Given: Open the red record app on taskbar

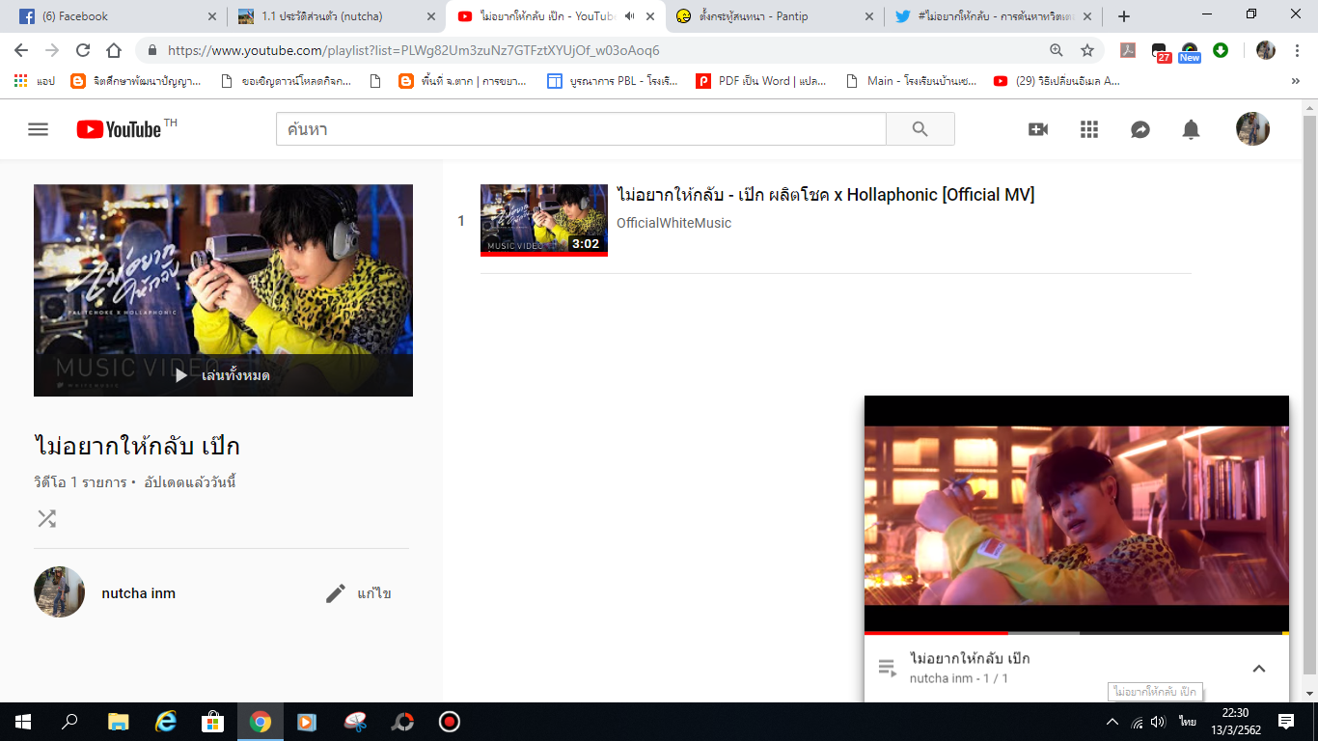Looking at the screenshot, I should (450, 722).
